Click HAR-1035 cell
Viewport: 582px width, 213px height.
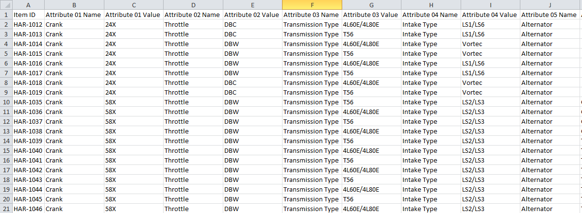(x=28, y=102)
